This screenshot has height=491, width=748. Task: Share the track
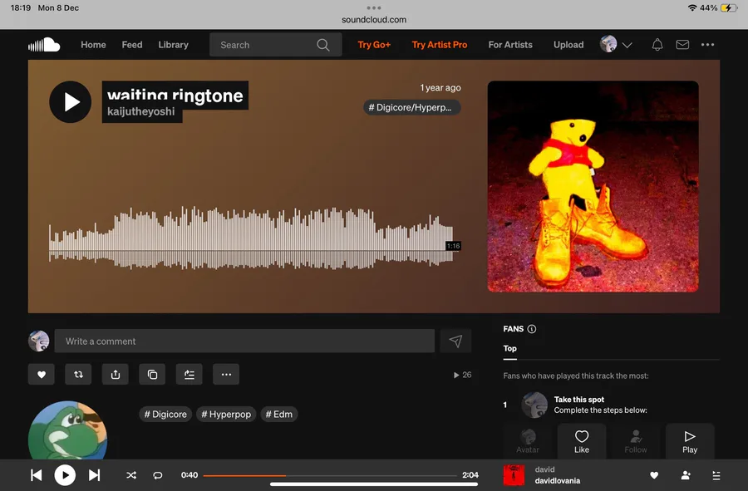pyautogui.click(x=116, y=375)
